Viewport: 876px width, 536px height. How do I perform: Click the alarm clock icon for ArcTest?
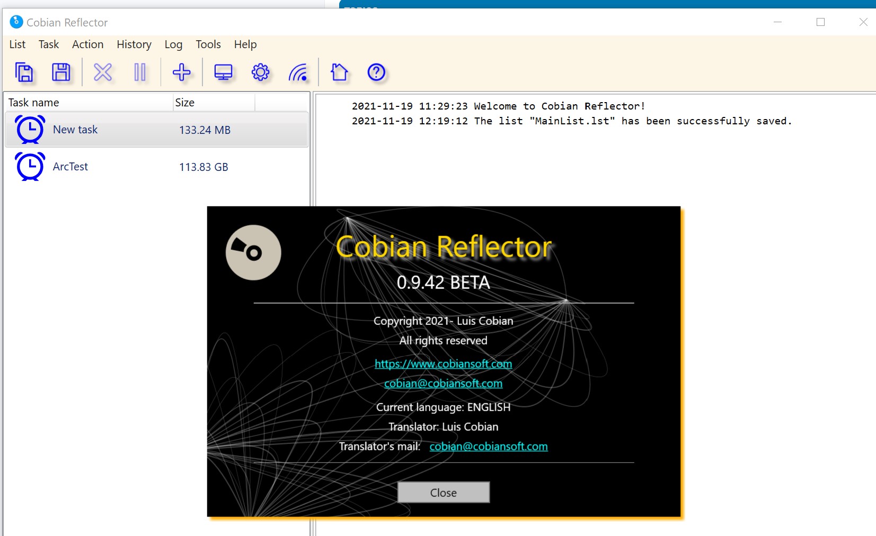click(30, 167)
